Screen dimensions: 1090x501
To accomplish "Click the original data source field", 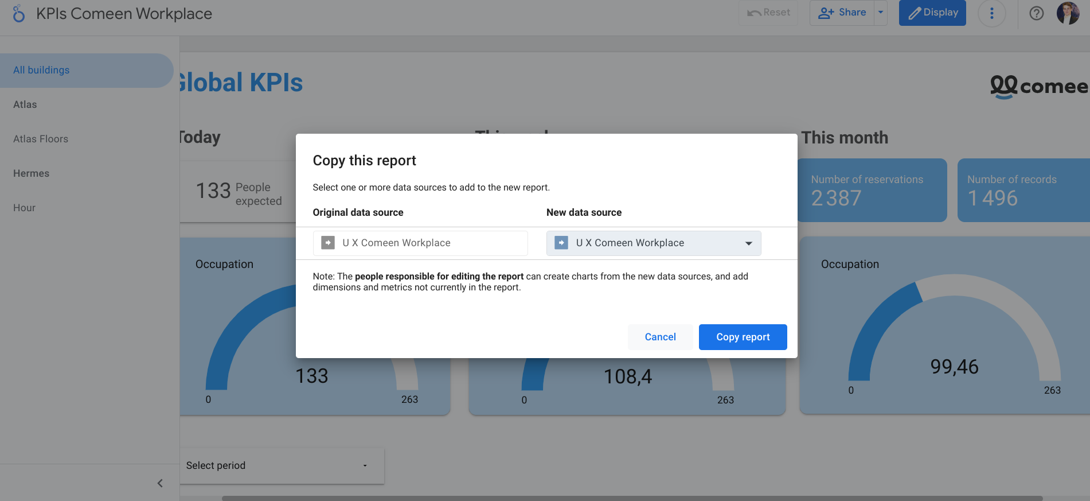I will (x=420, y=243).
